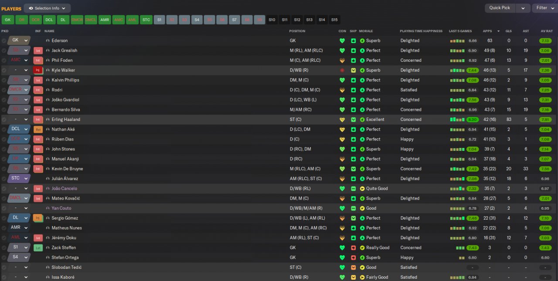Click Rúben Dias's Int status icon
Screen dimensions: 558x281
click(38, 139)
